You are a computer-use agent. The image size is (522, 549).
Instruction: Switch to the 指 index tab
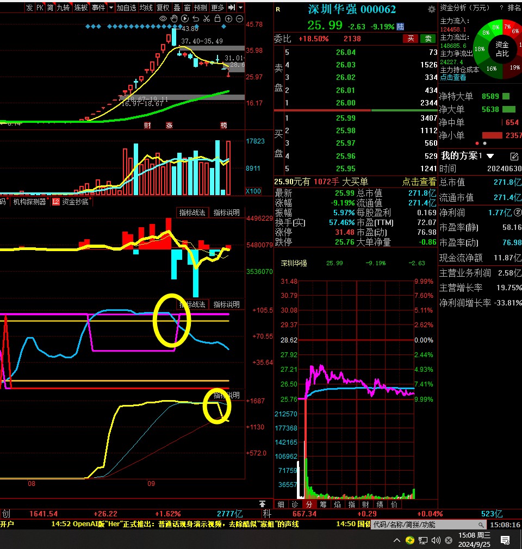351,504
